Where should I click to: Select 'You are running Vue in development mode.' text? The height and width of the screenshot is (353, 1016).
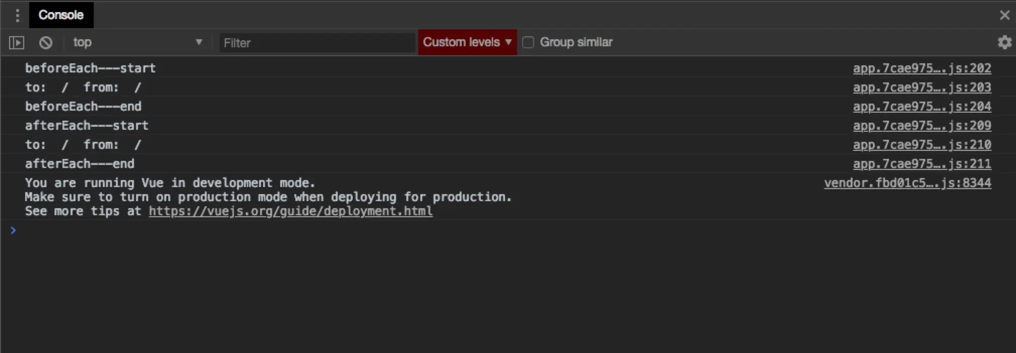point(170,183)
